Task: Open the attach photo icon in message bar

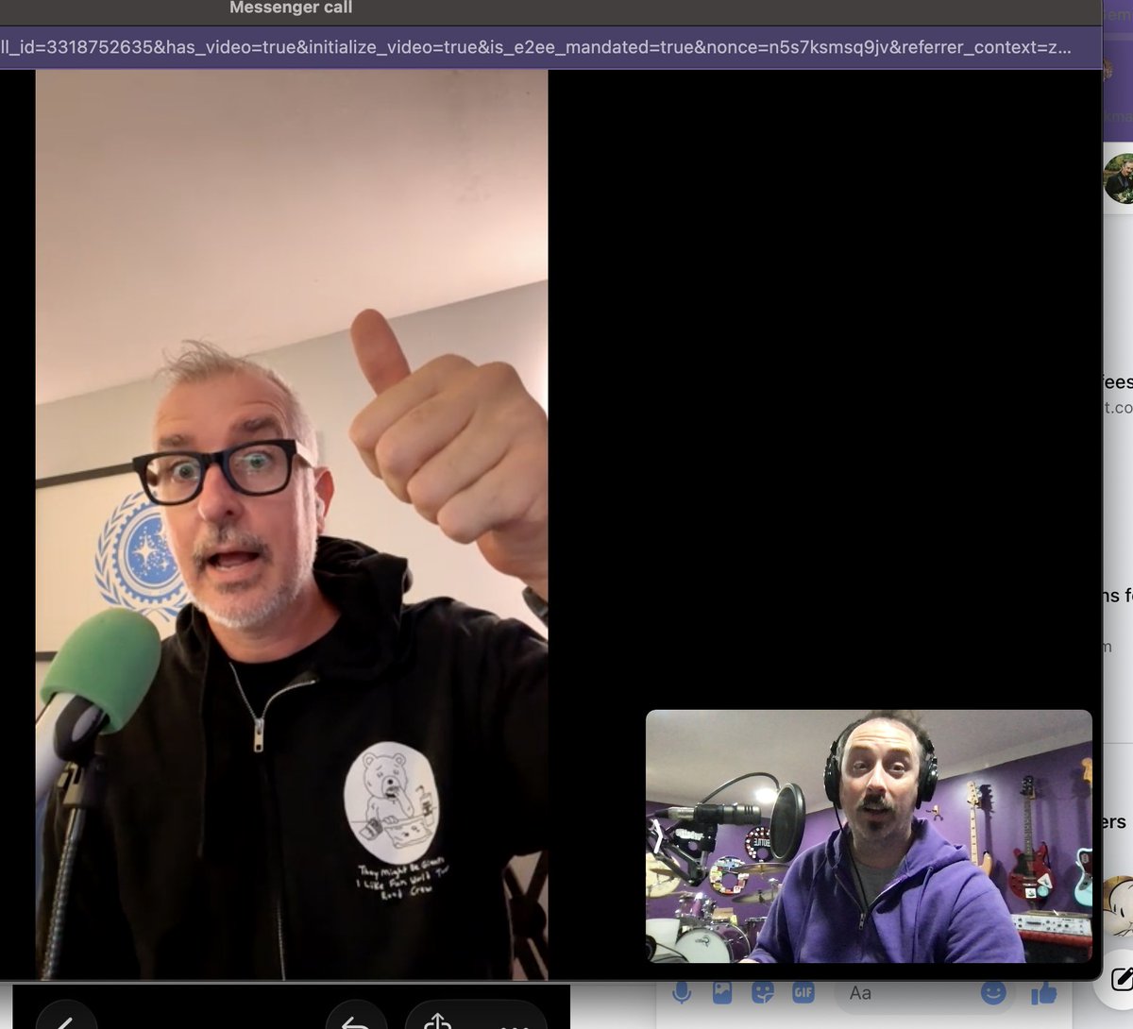Action: point(722,992)
